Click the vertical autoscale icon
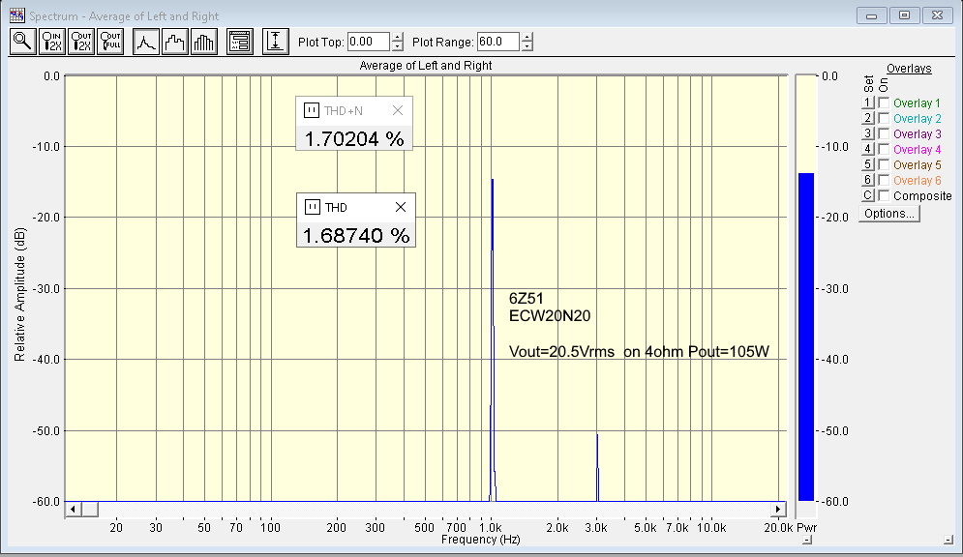Viewport: 963px width, 557px height. click(276, 42)
